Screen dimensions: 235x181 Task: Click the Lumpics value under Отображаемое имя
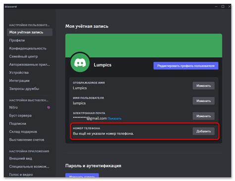[x=80, y=88]
